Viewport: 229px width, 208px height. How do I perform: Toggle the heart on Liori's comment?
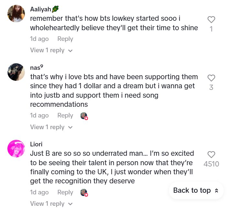tap(211, 154)
